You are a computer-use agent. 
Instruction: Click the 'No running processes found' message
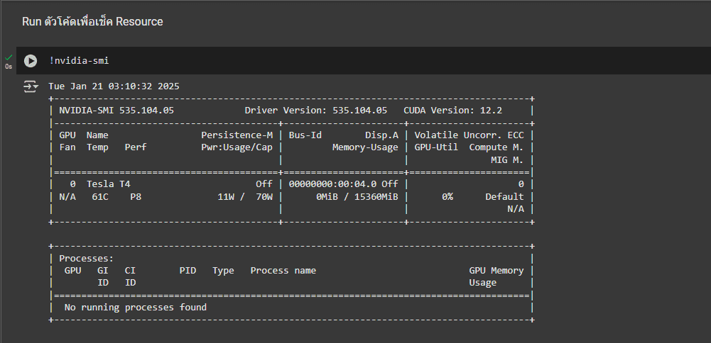[136, 307]
